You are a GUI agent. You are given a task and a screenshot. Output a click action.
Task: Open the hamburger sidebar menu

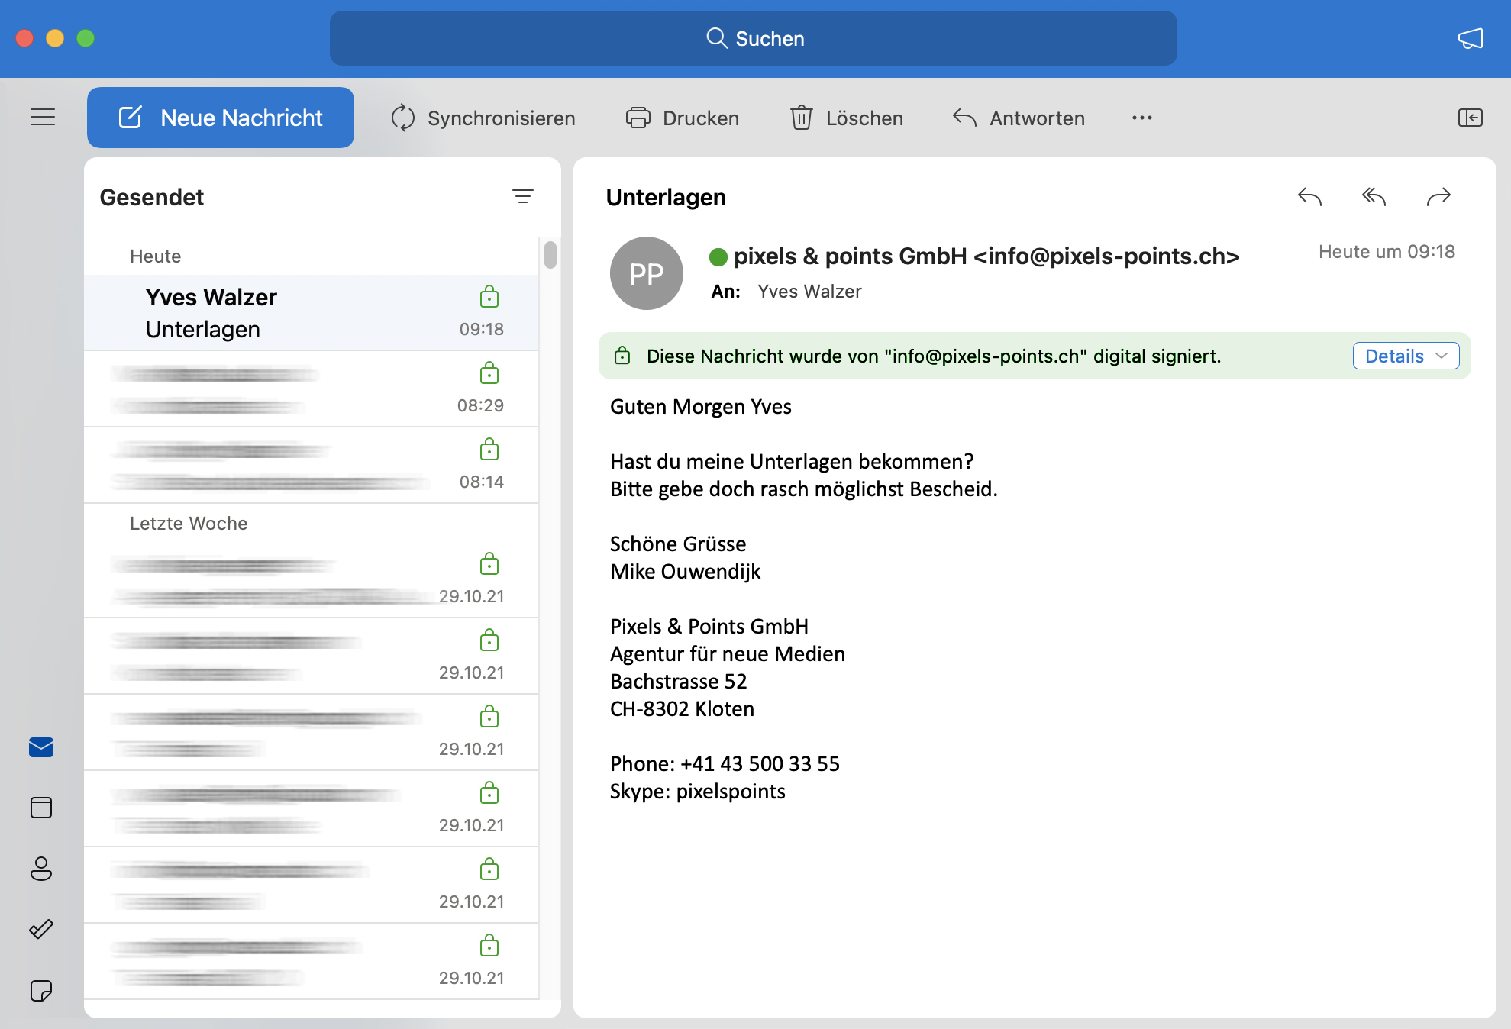(x=43, y=117)
